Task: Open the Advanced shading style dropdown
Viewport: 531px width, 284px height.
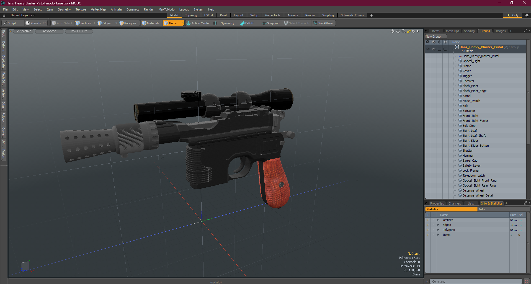Action: click(x=49, y=31)
